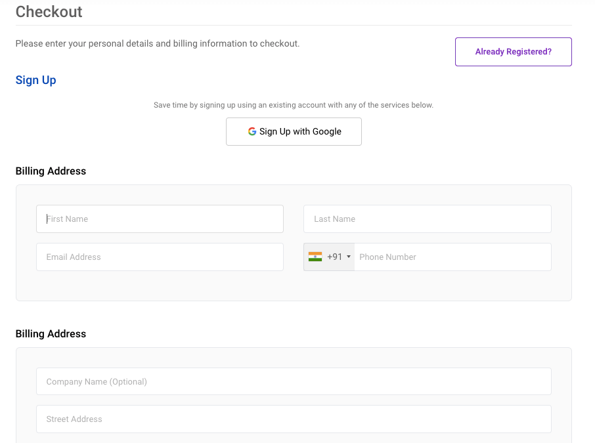Image resolution: width=595 pixels, height=443 pixels.
Task: Click the Already Registered? button
Action: (513, 51)
